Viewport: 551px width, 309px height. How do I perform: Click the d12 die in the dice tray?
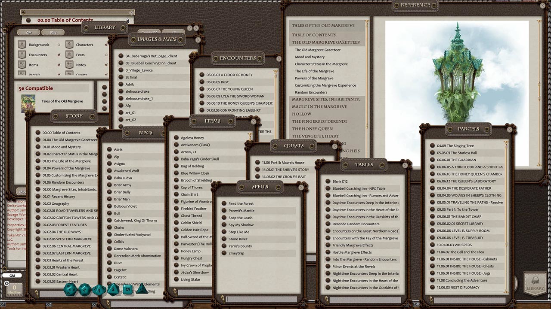(x=84, y=289)
